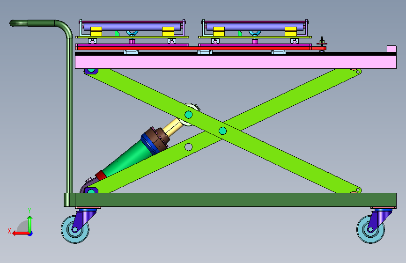Select the locating pin right of fixtures
The image size is (406, 263).
(x=322, y=44)
